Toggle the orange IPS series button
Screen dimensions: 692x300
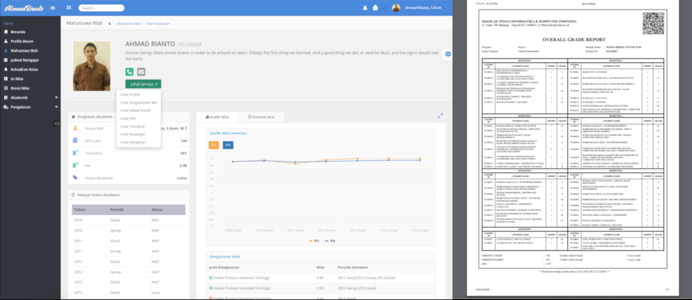tap(214, 145)
